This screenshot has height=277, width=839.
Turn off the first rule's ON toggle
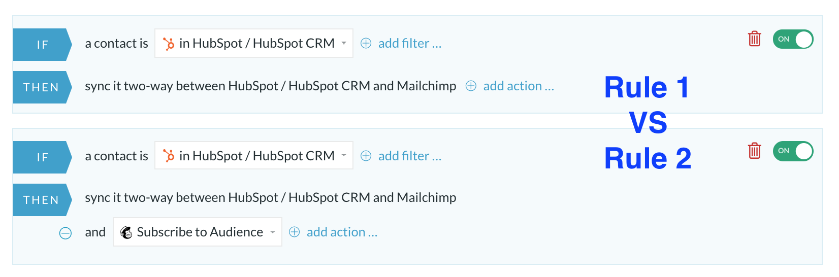pos(793,39)
